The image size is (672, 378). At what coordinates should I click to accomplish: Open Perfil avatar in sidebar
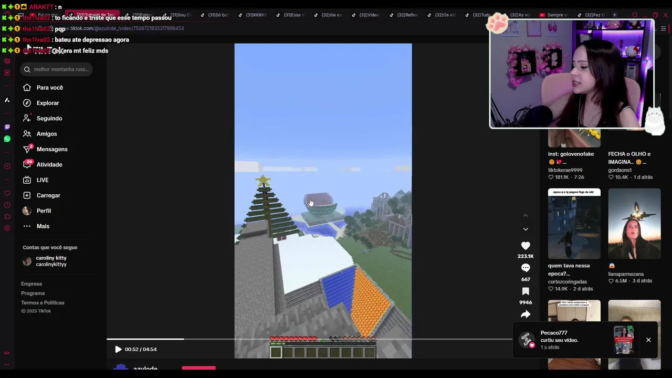pyautogui.click(x=27, y=211)
